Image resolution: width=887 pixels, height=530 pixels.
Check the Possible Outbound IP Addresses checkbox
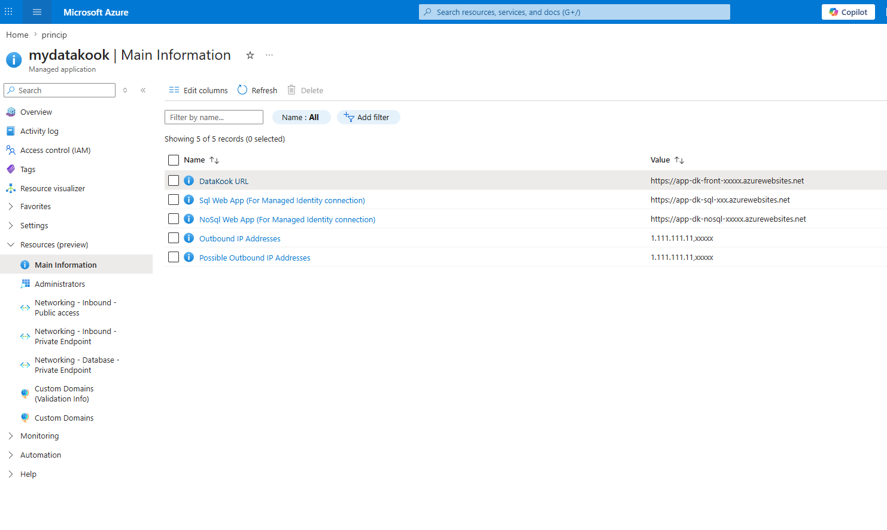click(x=174, y=257)
